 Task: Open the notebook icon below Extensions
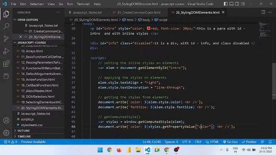(6, 76)
